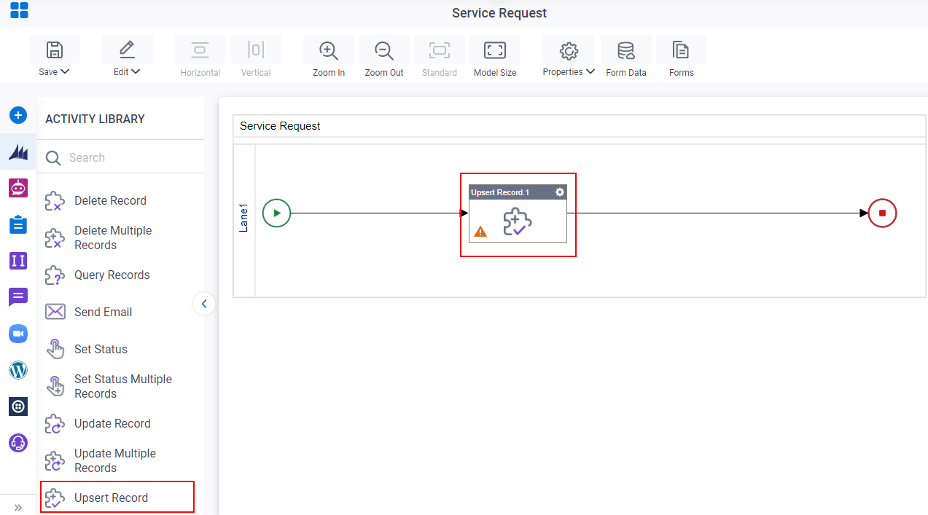
Task: Collapse the Activity Library panel
Action: tap(204, 304)
